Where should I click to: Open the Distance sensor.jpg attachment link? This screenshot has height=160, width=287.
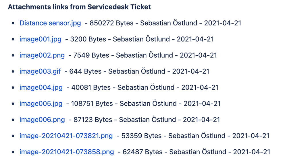tap(50, 23)
